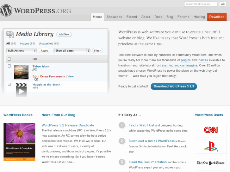Open WordPress 3.2 Release Candidate post

click(x=68, y=125)
